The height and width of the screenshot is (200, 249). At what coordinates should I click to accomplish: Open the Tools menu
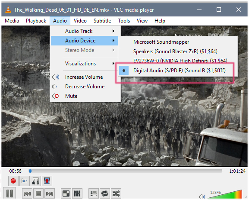tap(124, 21)
